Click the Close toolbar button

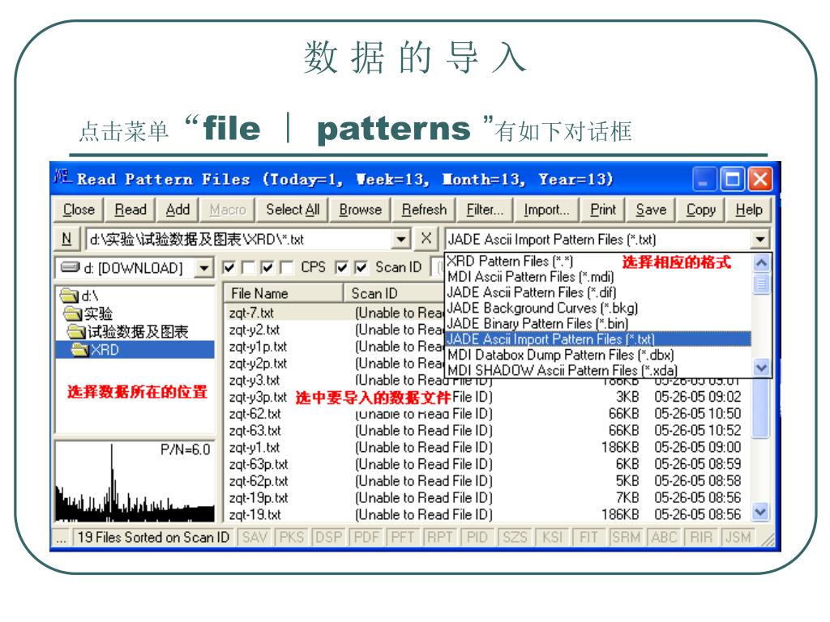pos(79,210)
